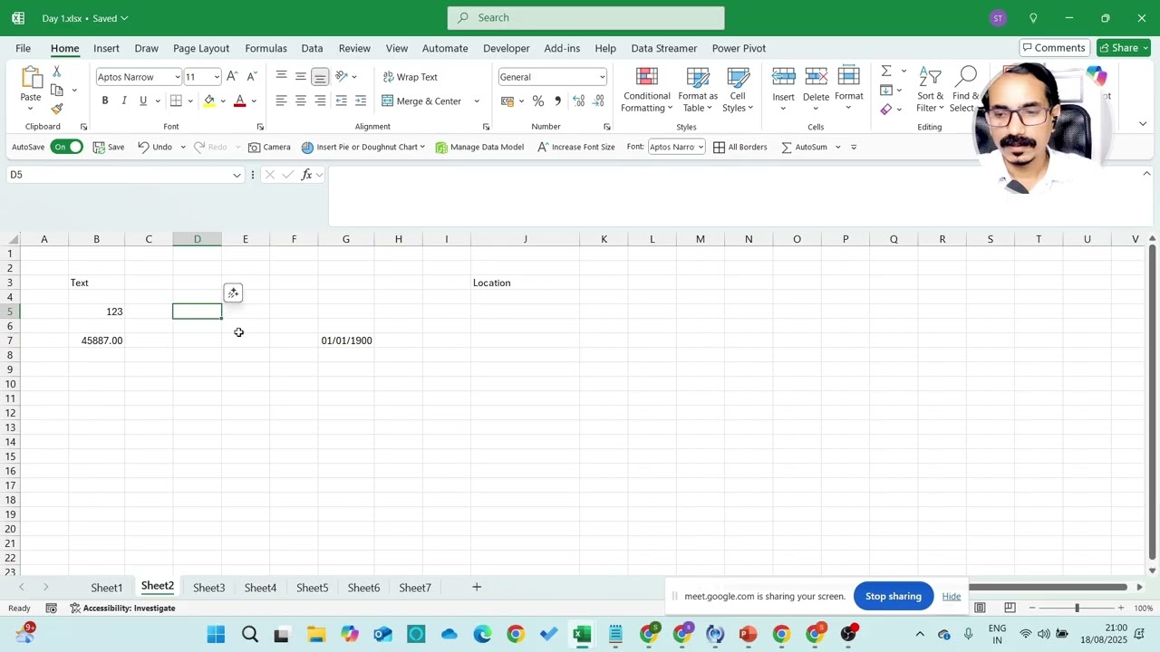
Task: Toggle Align Right
Action: click(320, 101)
